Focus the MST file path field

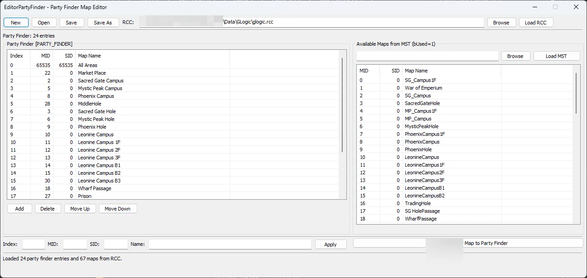427,56
